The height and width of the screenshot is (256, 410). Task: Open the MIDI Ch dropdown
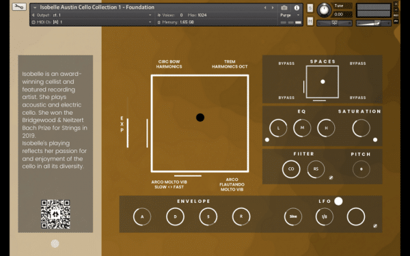pyautogui.click(x=92, y=23)
